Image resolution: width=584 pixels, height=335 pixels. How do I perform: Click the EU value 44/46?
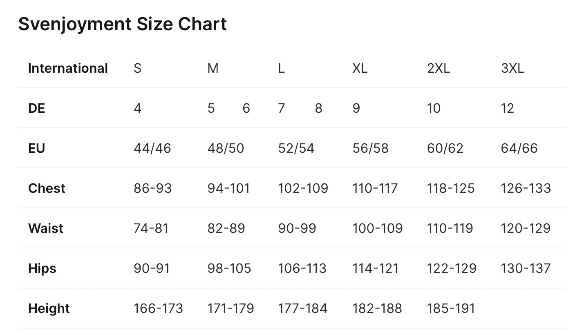click(152, 148)
